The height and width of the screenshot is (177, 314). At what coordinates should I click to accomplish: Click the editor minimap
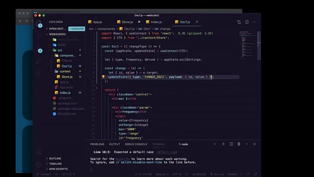coord(248,45)
